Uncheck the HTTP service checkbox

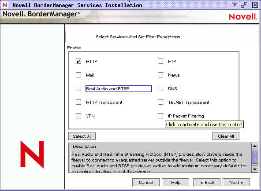point(78,61)
